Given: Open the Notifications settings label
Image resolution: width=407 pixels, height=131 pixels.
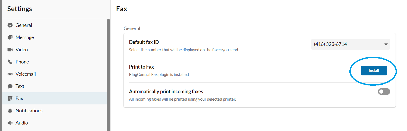Looking at the screenshot, I should click(29, 111).
